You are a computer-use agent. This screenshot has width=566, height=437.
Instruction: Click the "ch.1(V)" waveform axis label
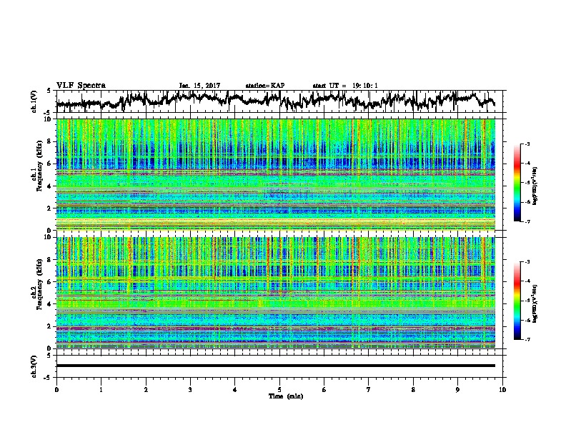[34, 101]
